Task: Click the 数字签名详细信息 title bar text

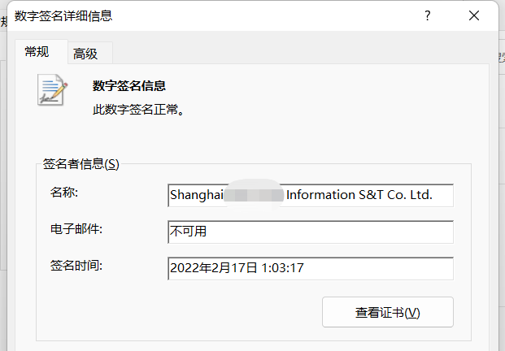Action: pyautogui.click(x=63, y=15)
